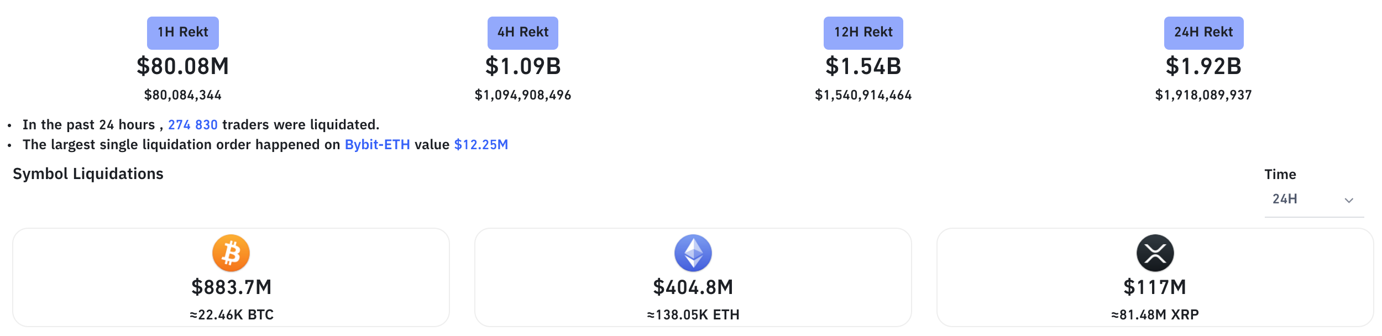Click the XRP coin icon
This screenshot has width=1382, height=336.
(x=1155, y=253)
